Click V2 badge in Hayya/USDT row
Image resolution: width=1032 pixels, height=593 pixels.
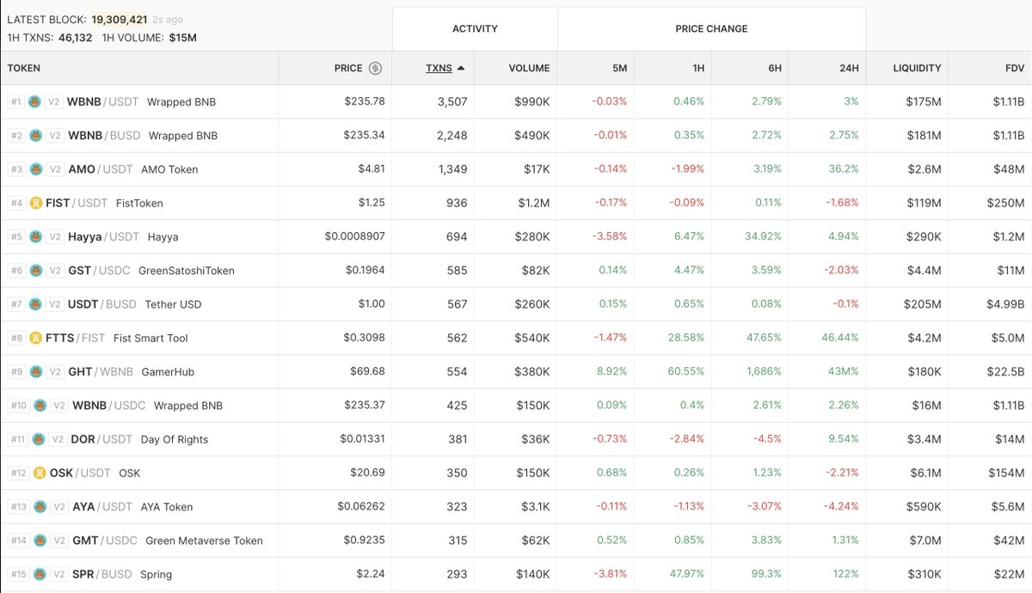click(54, 236)
